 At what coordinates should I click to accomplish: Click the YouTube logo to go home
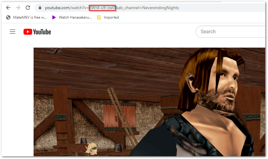(37, 32)
